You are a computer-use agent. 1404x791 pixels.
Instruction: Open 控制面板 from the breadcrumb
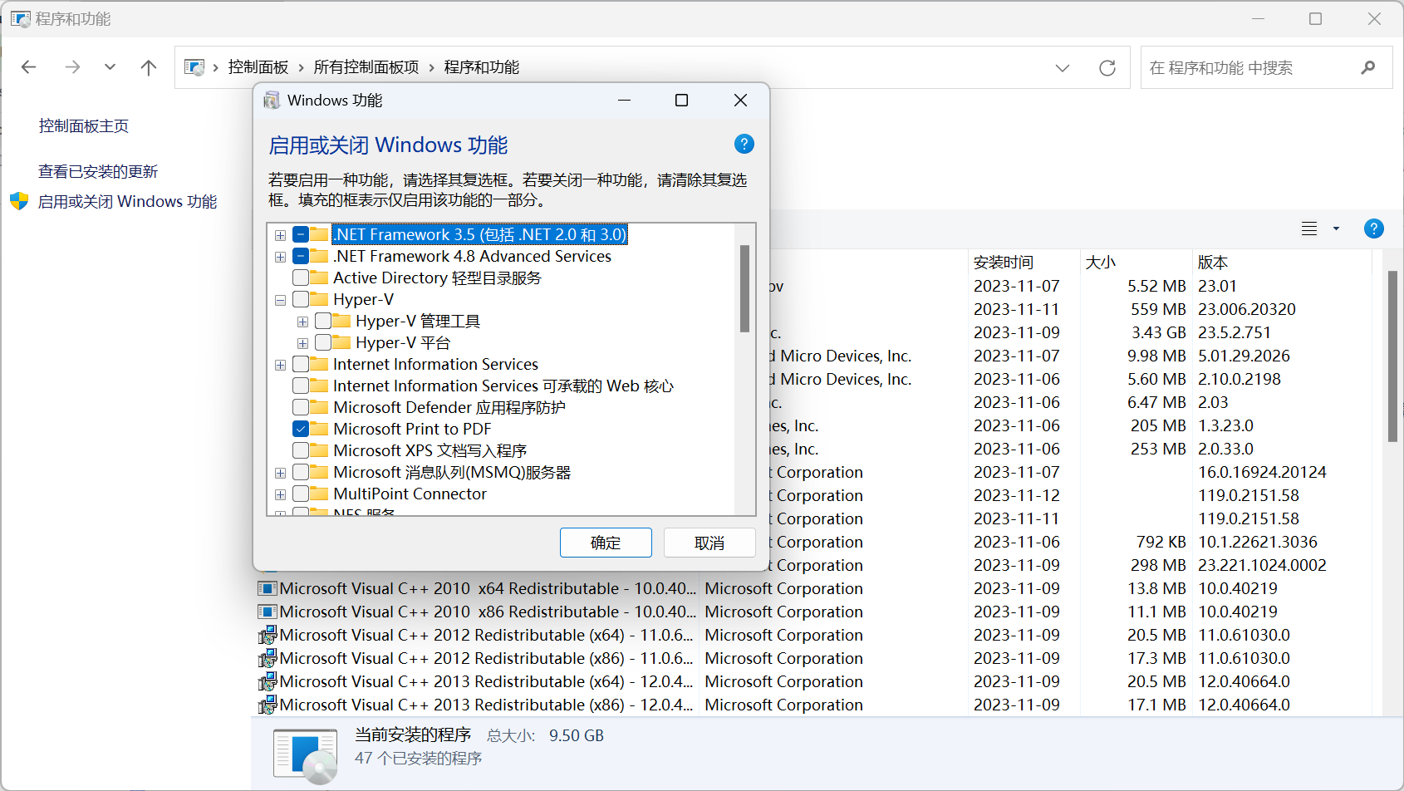pos(259,67)
